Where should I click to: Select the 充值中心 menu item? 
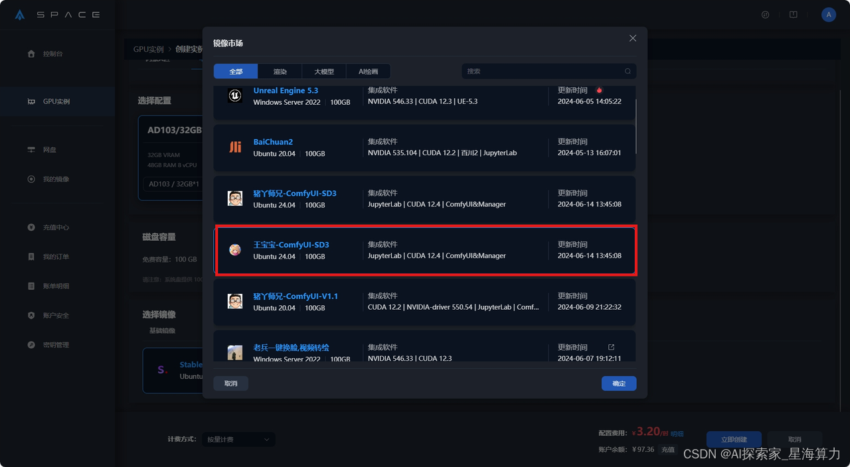pyautogui.click(x=56, y=228)
